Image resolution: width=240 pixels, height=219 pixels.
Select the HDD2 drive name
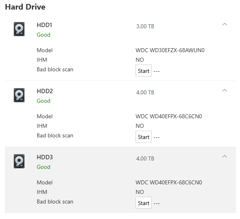click(x=45, y=91)
